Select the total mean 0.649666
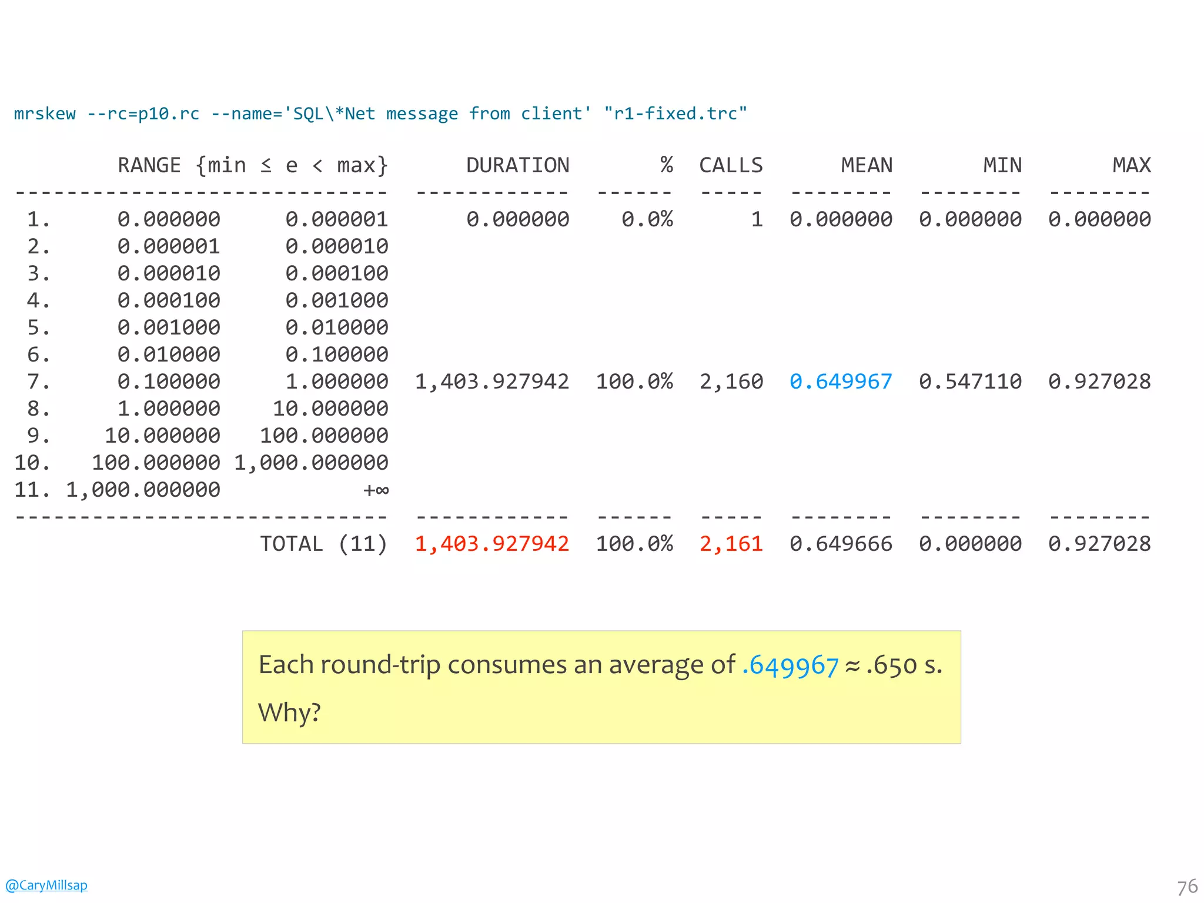The height and width of the screenshot is (903, 1204). pos(841,544)
